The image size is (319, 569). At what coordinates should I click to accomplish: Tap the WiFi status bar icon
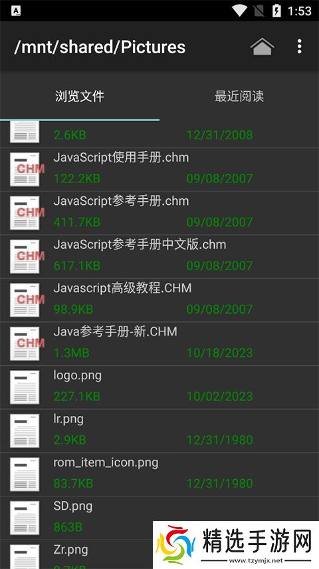tap(240, 11)
